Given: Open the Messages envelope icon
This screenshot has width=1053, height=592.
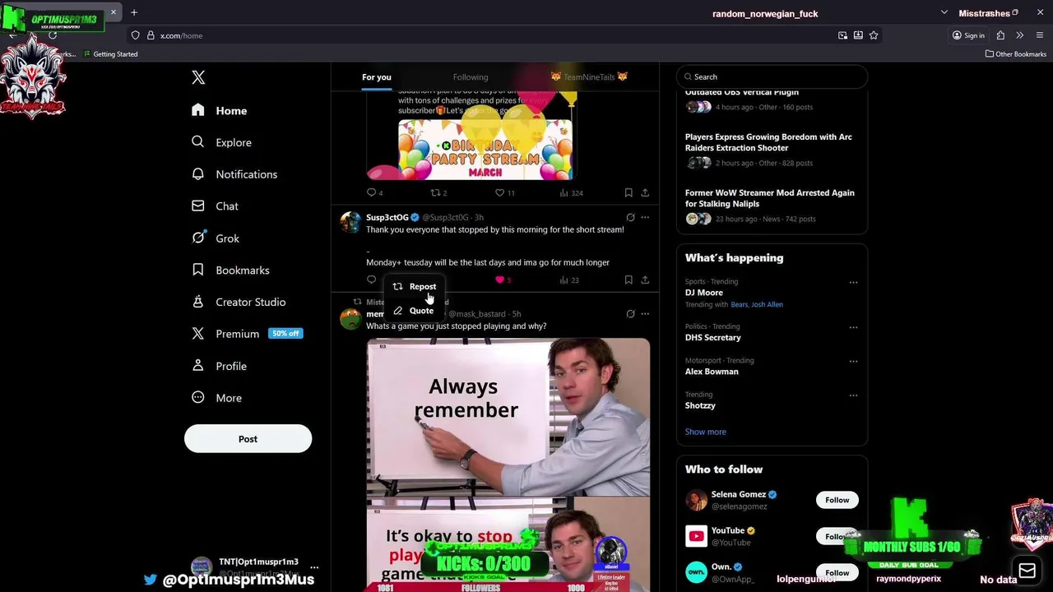Looking at the screenshot, I should point(1027,571).
